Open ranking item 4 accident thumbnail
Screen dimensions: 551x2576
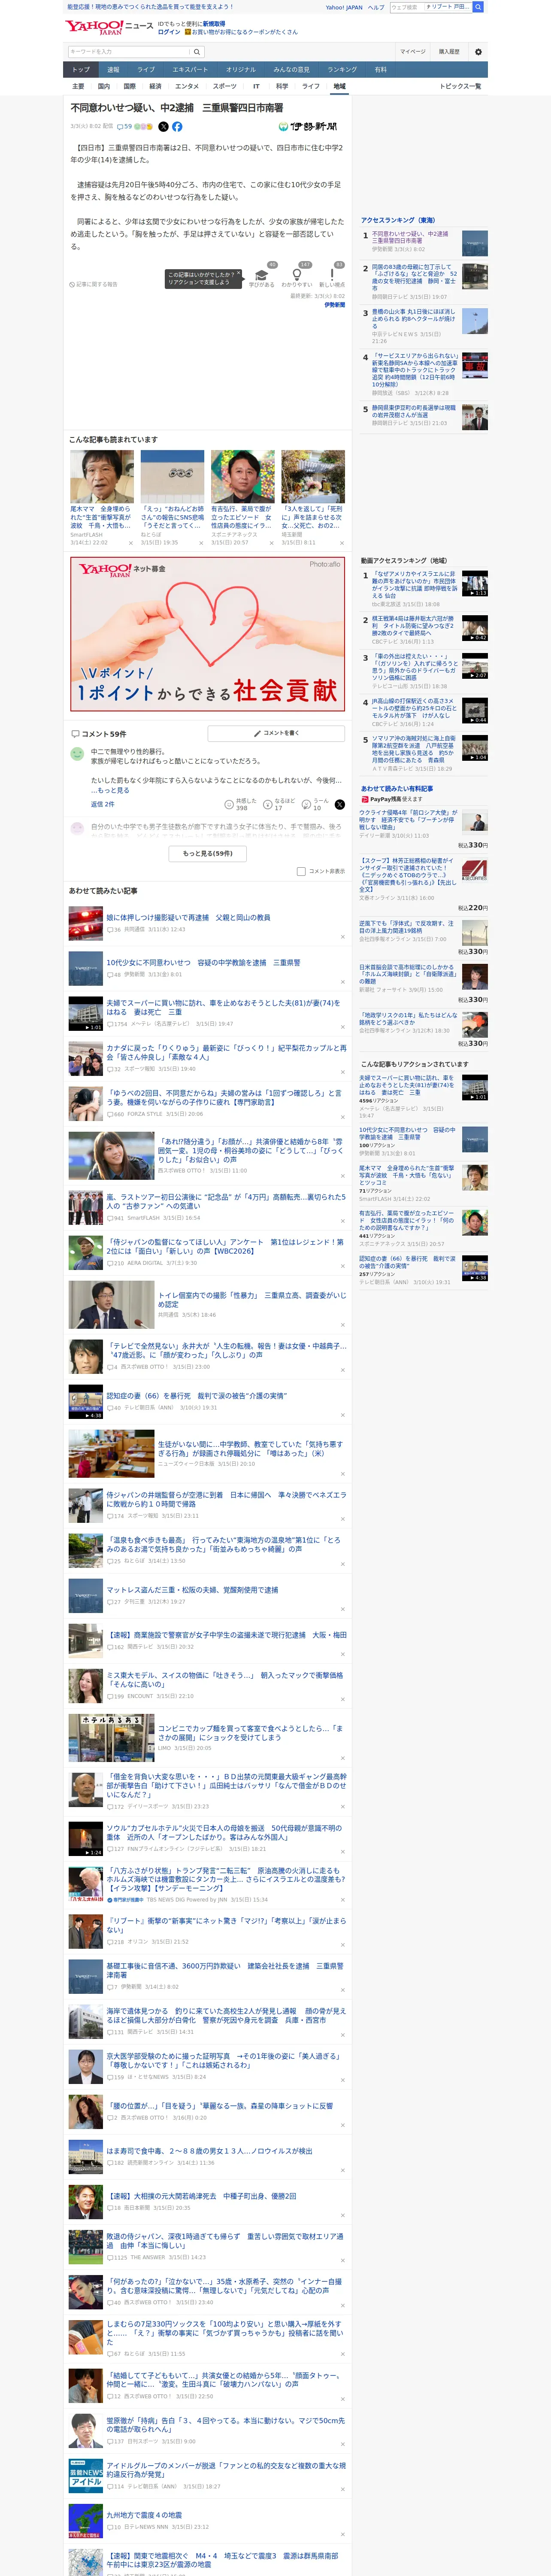(x=475, y=365)
